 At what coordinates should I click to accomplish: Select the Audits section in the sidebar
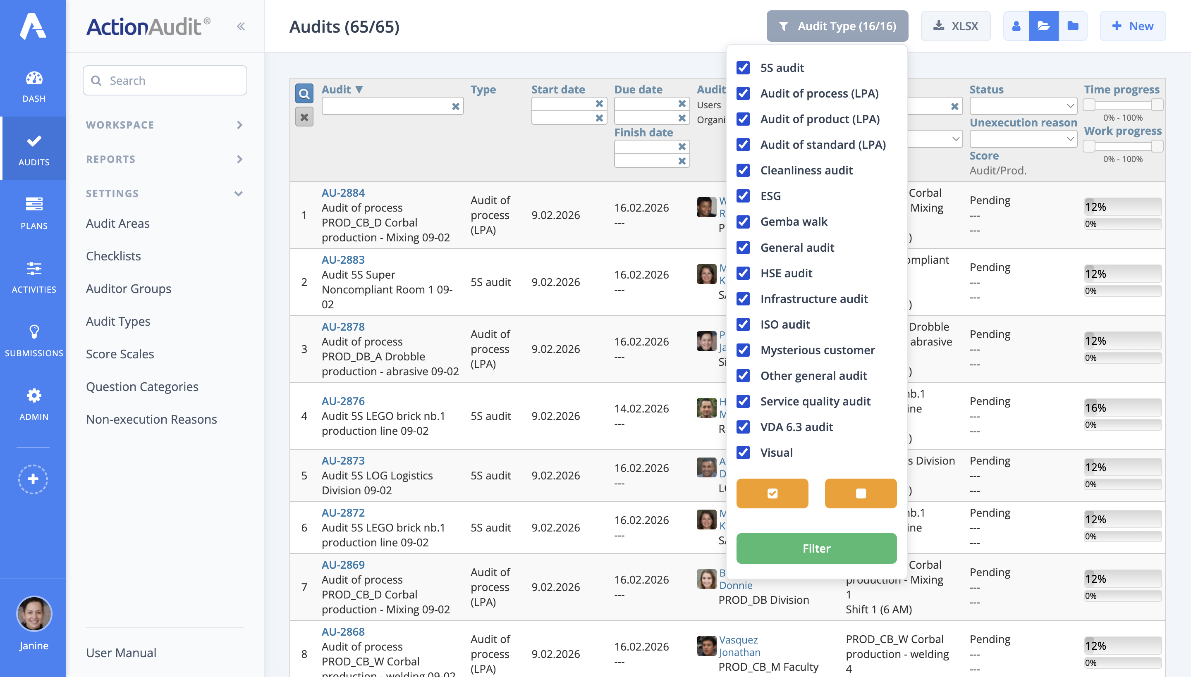coord(33,149)
